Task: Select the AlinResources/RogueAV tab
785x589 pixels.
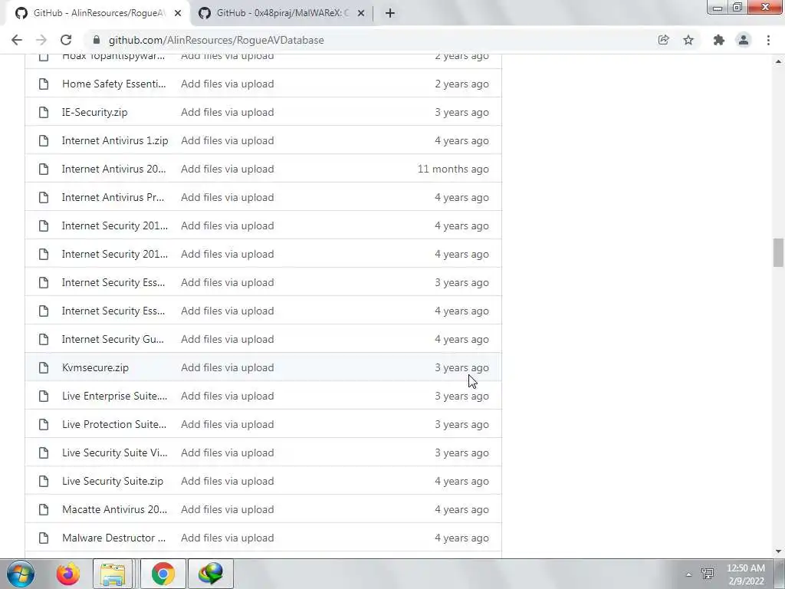Action: pos(98,13)
